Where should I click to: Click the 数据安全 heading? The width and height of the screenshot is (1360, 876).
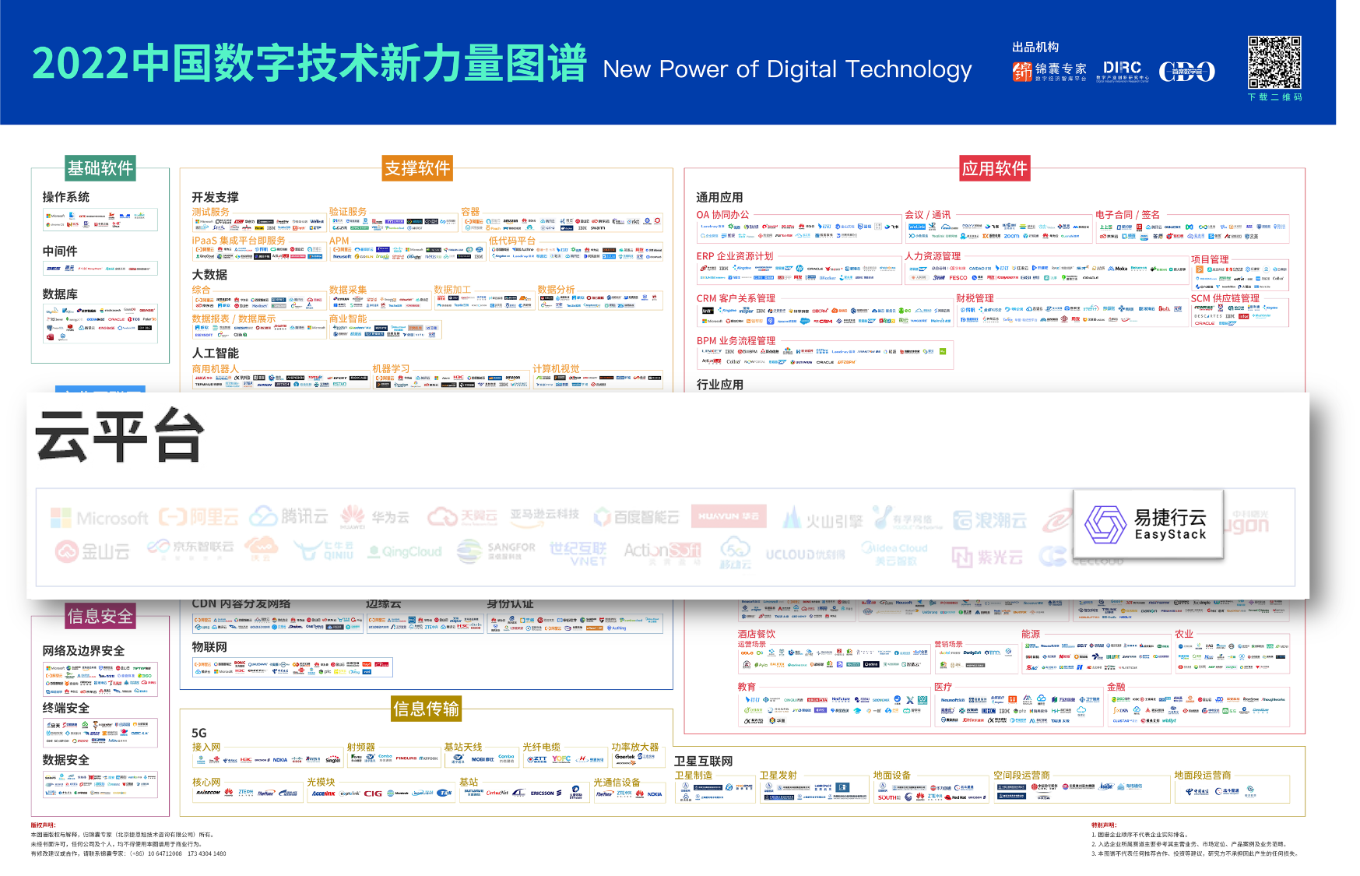tap(65, 759)
